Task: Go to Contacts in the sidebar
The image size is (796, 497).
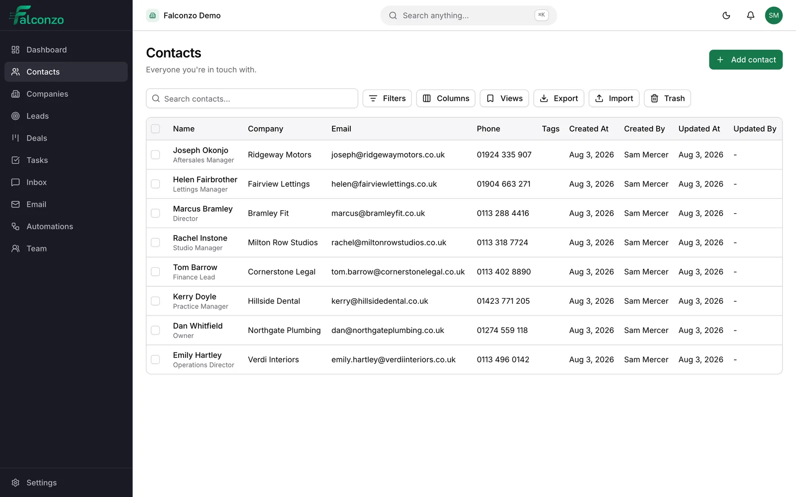Action: tap(66, 72)
